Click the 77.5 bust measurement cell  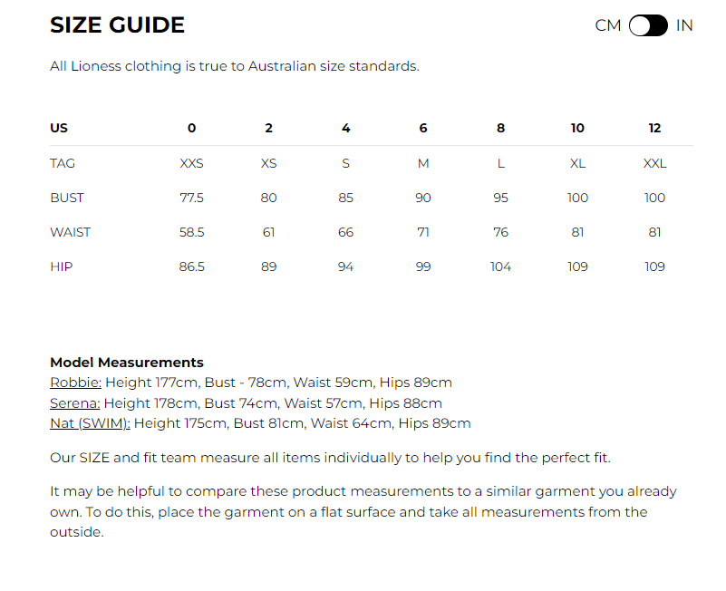click(191, 198)
